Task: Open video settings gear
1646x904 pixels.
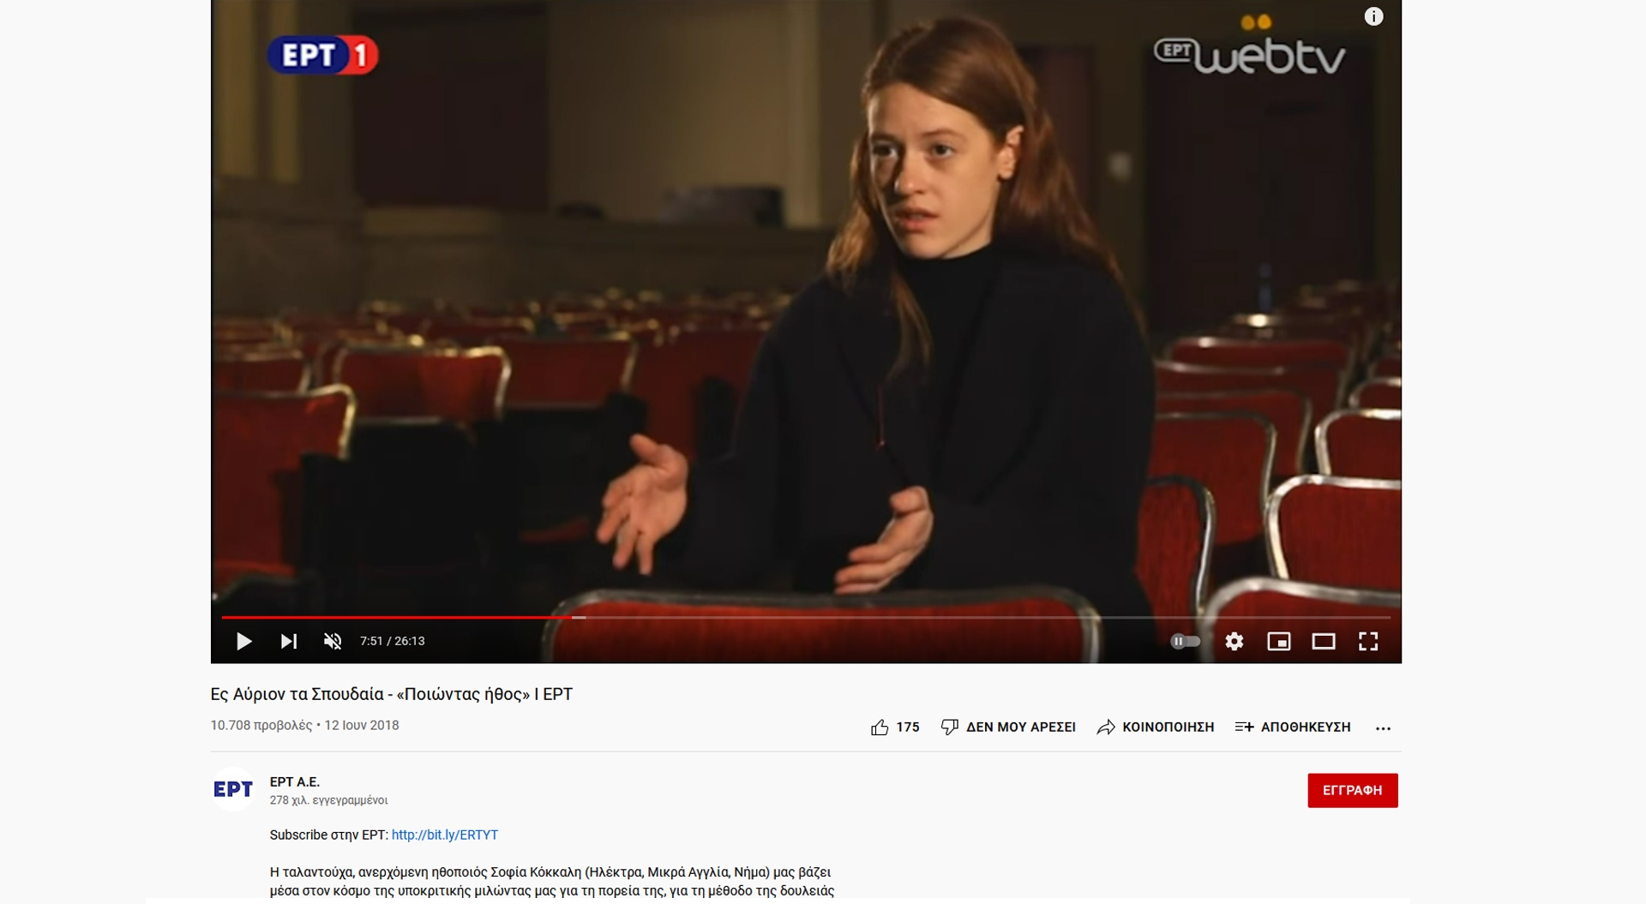Action: click(x=1234, y=641)
